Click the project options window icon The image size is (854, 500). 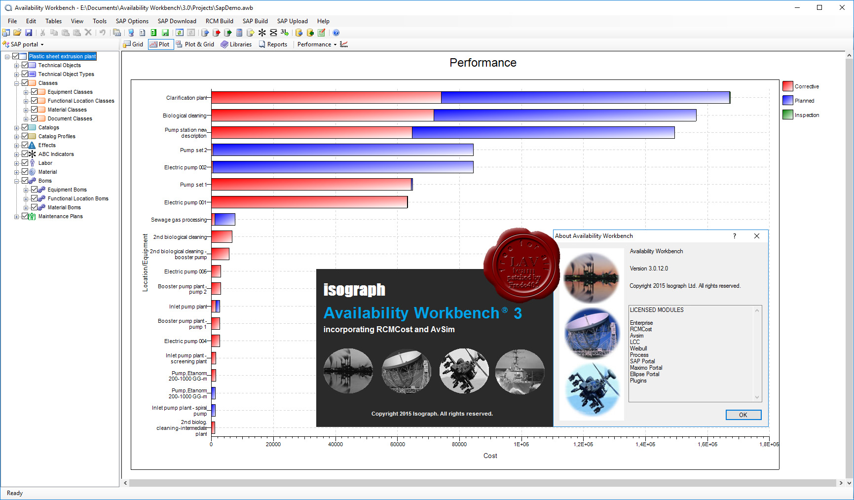(117, 33)
